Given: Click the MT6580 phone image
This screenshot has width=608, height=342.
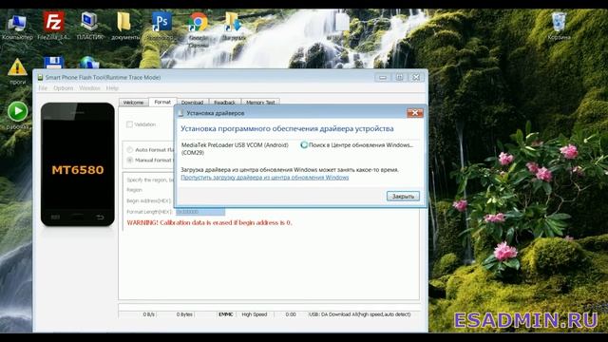Looking at the screenshot, I should [x=78, y=164].
